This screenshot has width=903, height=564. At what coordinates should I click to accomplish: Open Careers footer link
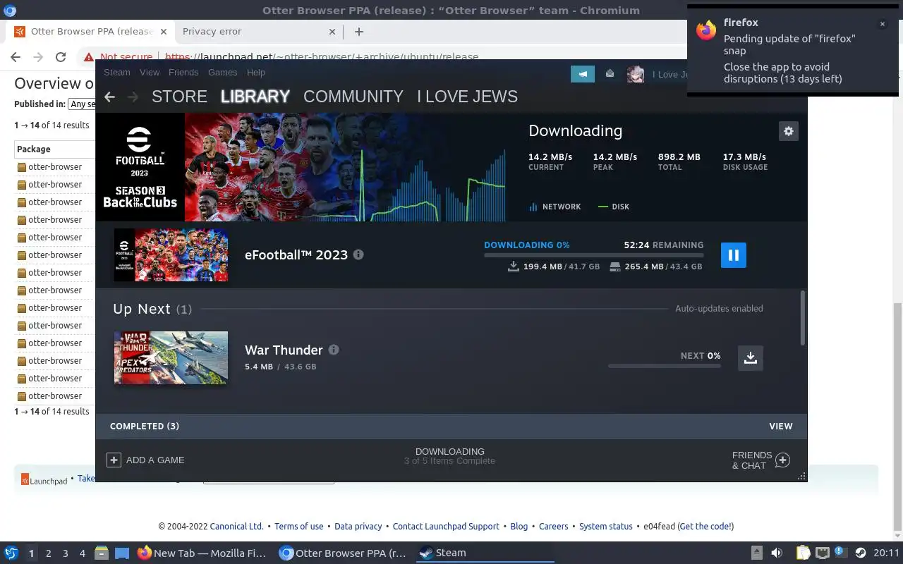[554, 527]
